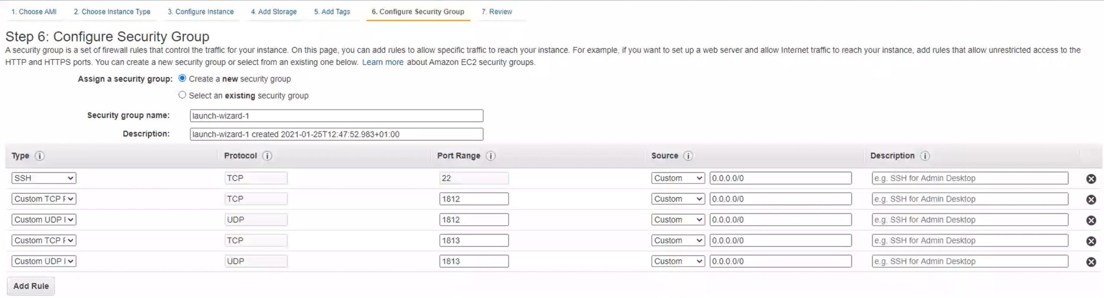Click the Security group name field
The image size is (1104, 298).
tap(336, 116)
